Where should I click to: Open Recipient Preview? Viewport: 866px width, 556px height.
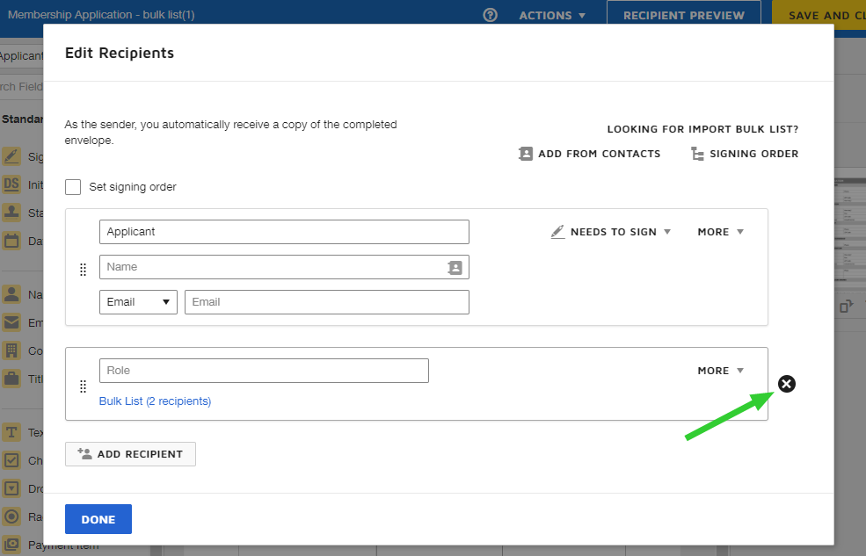click(x=683, y=15)
